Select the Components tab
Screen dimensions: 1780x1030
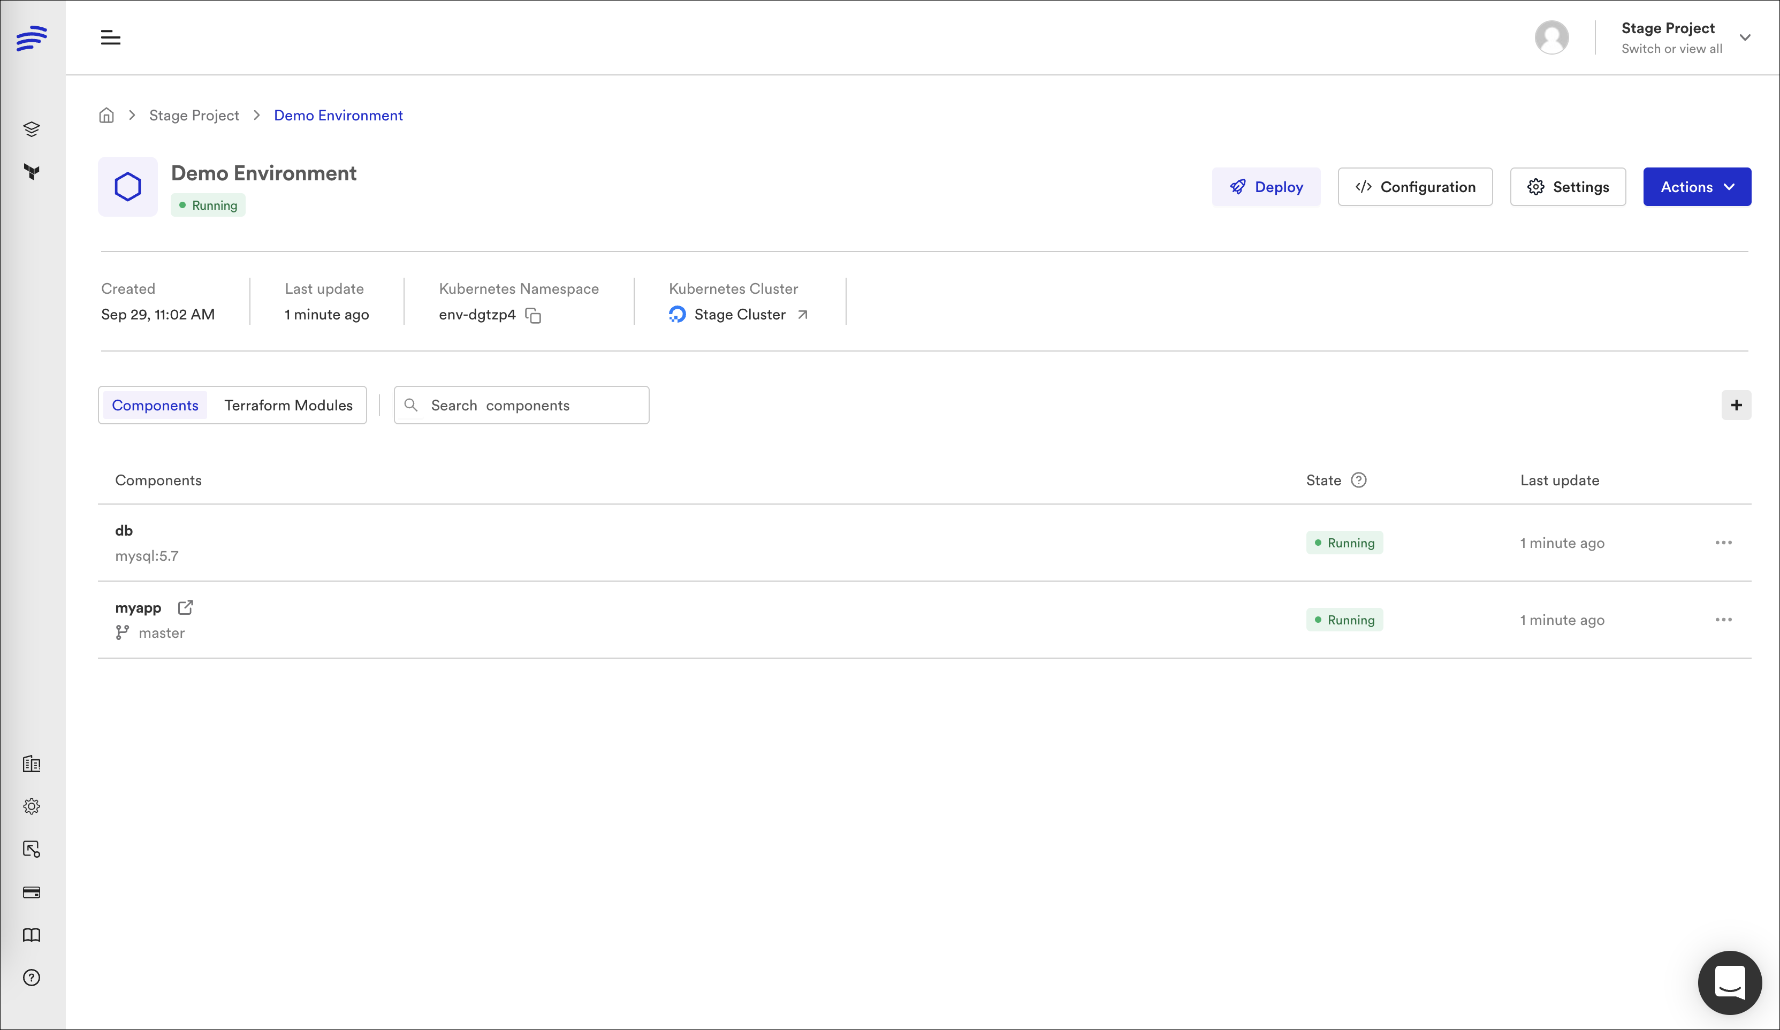tap(155, 405)
